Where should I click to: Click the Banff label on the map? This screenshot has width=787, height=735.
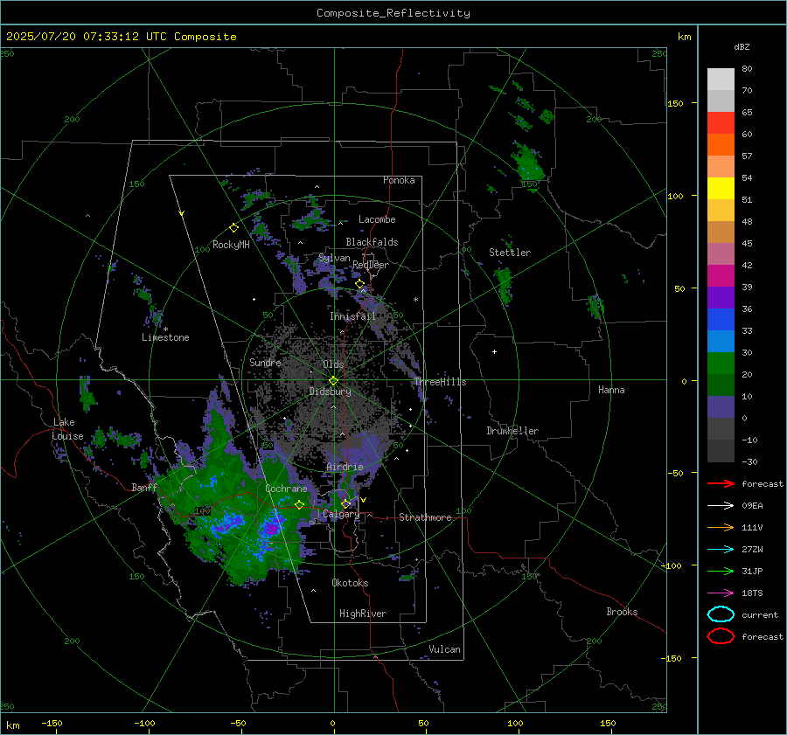(144, 488)
